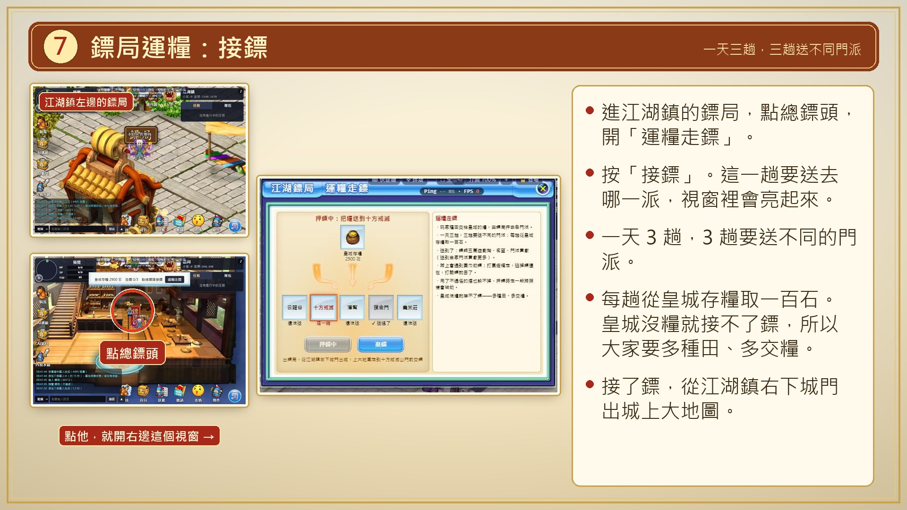907x510 pixels.
Task: Click the 皇城存糧 grain jar icon
Action: pyautogui.click(x=352, y=237)
